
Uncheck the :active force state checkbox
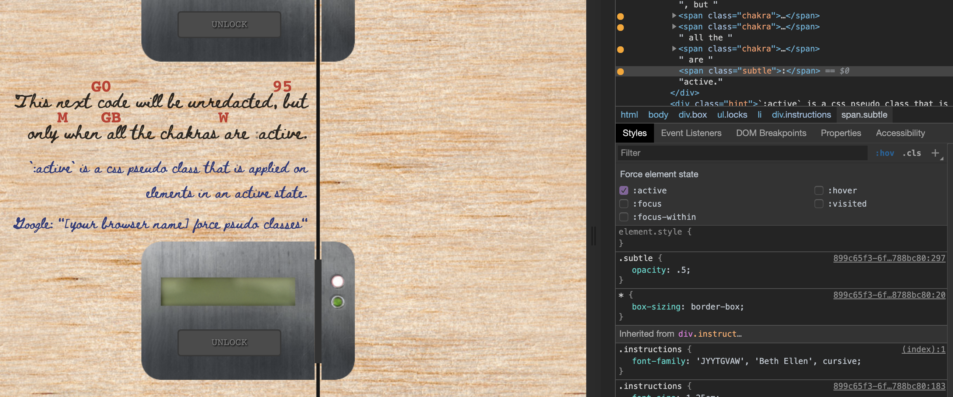[624, 190]
